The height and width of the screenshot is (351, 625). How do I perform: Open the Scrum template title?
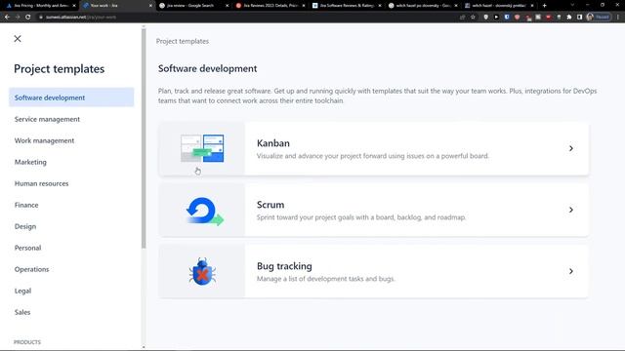[271, 205]
